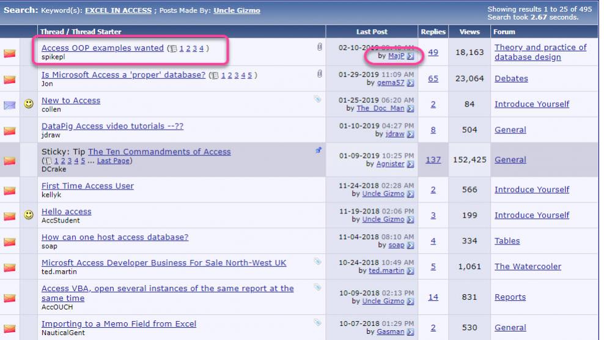The height and width of the screenshot is (340, 604).
Task: Open 'Microsft Access Developer Business For Sale' thread
Action: click(164, 263)
